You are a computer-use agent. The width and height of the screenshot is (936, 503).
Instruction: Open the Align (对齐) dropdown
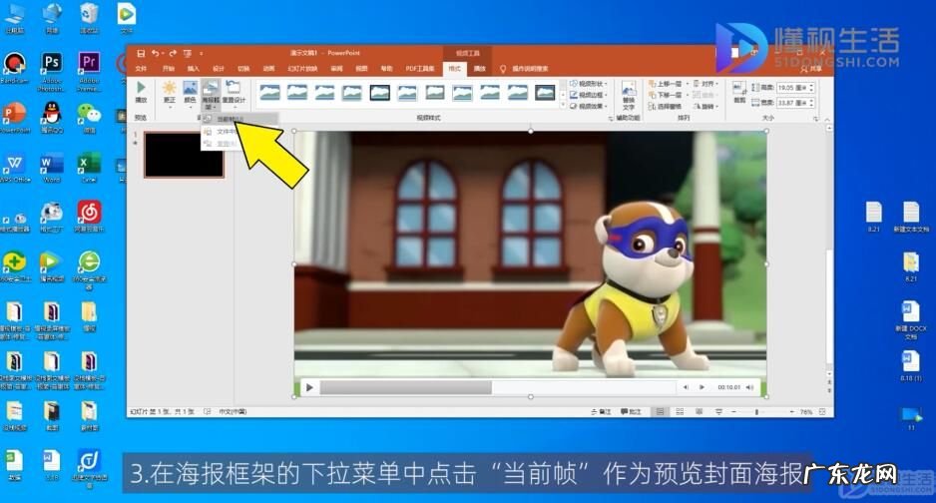[705, 84]
